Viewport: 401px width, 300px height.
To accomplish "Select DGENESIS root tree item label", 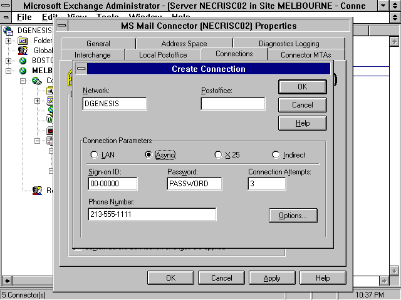I will click(x=34, y=31).
